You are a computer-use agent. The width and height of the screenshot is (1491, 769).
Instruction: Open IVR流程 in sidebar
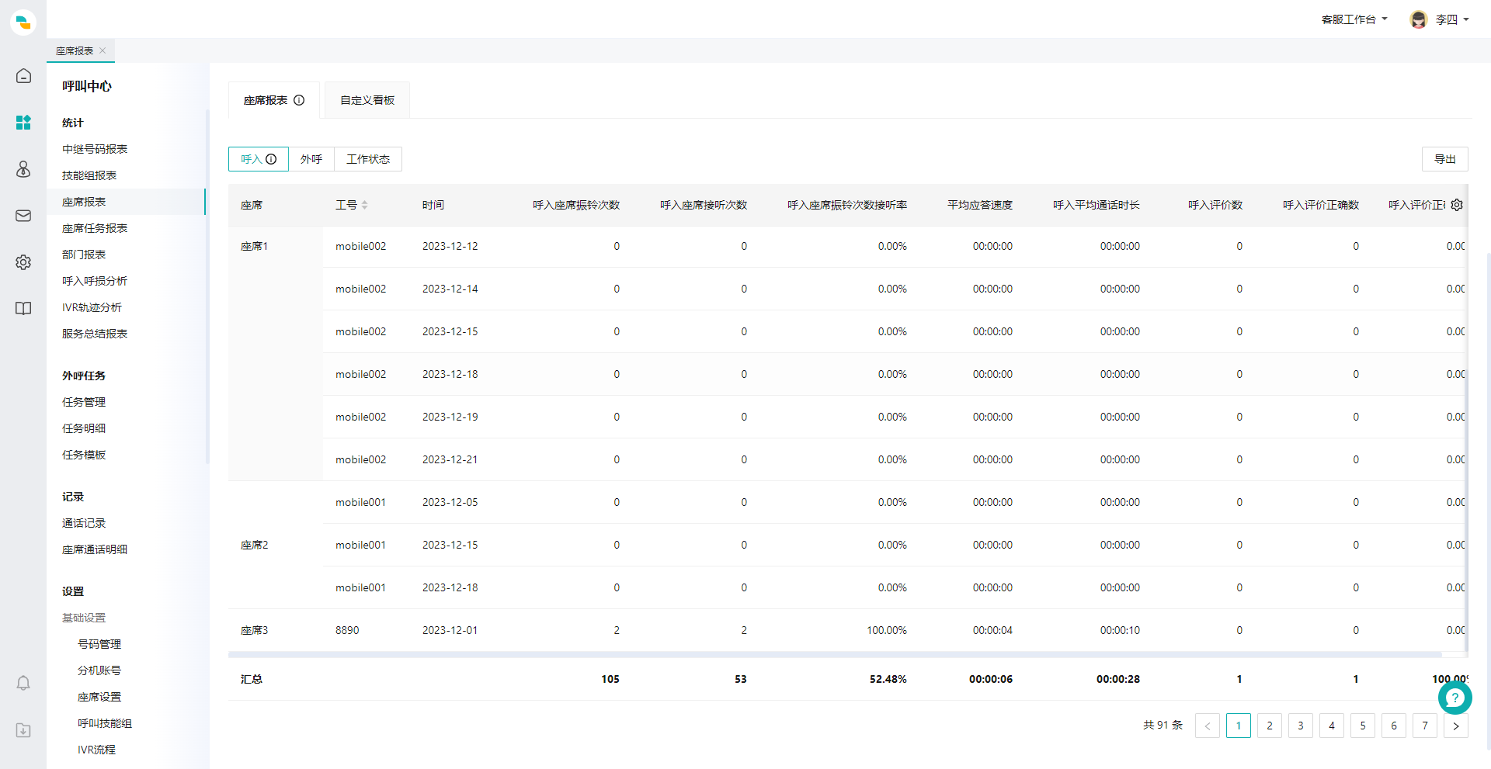click(96, 750)
